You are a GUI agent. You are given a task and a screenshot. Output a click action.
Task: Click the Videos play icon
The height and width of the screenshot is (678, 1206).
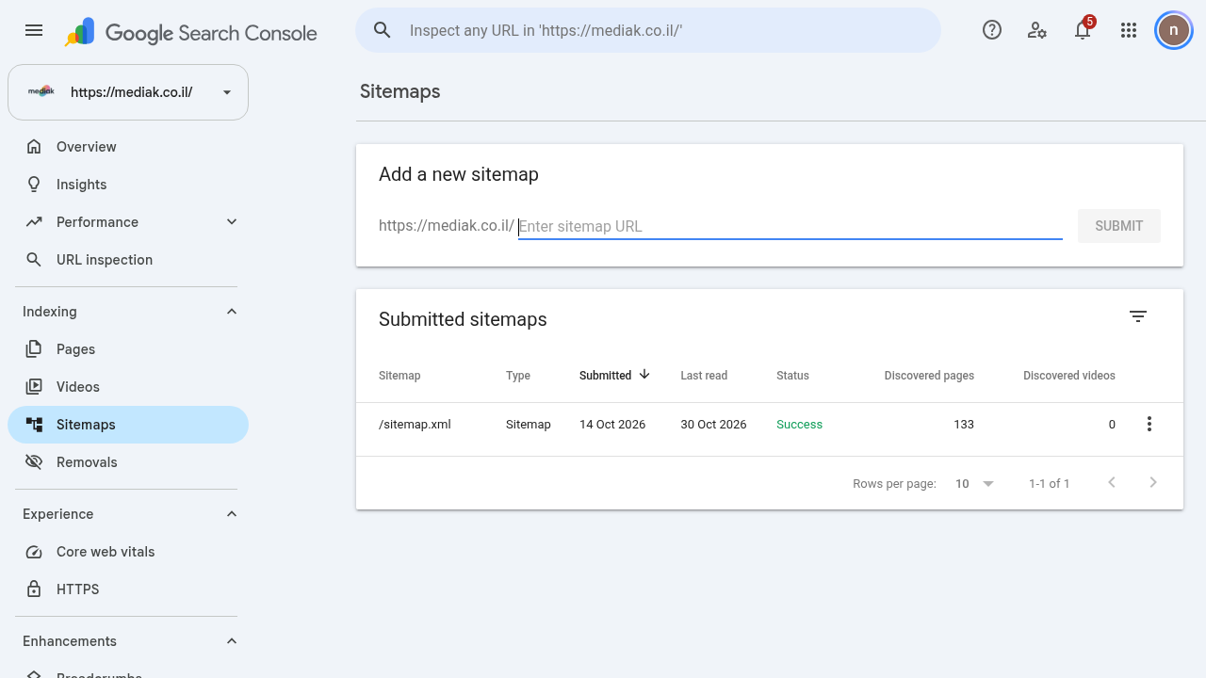click(x=34, y=387)
